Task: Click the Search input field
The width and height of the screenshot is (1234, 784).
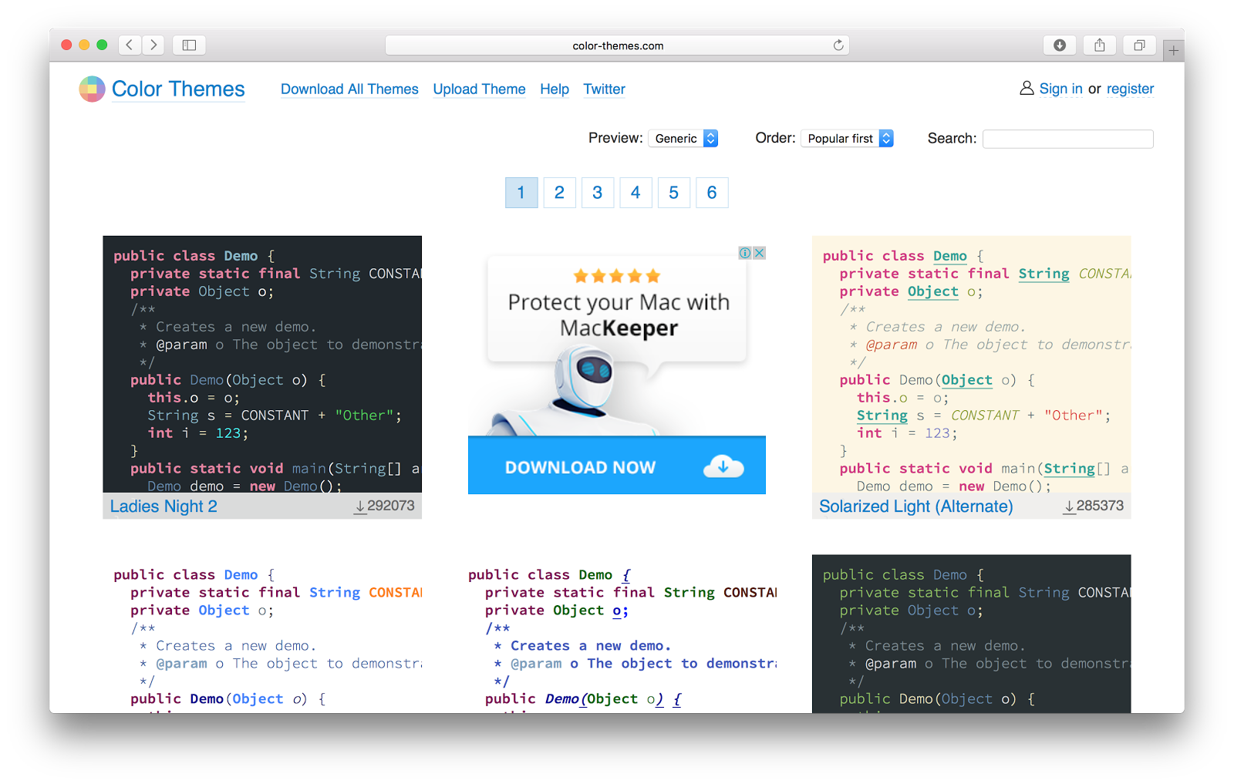Action: point(1068,139)
